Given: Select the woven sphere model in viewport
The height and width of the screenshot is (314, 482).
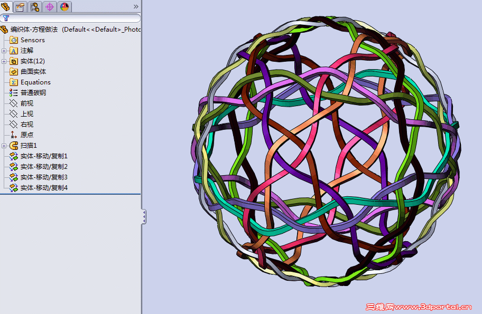Looking at the screenshot, I should pos(326,152).
